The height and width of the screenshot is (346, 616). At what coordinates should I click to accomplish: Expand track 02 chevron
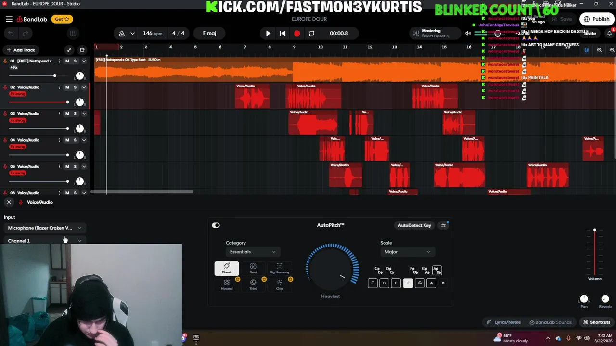pos(84,87)
